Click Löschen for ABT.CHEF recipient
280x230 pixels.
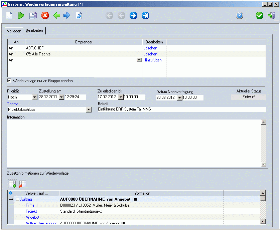tap(150, 48)
